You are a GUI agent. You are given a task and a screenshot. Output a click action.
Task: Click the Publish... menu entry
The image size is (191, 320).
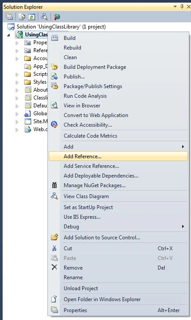click(118, 77)
